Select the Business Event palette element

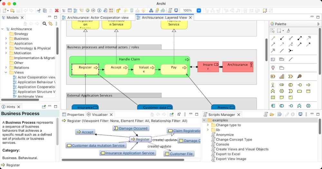tap(290, 91)
